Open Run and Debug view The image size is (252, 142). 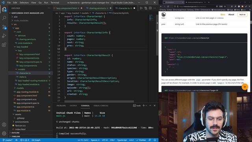click(x=4, y=35)
